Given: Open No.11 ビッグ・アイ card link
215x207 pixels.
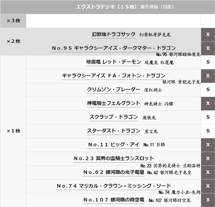Looking at the screenshot, I should coord(114,144).
